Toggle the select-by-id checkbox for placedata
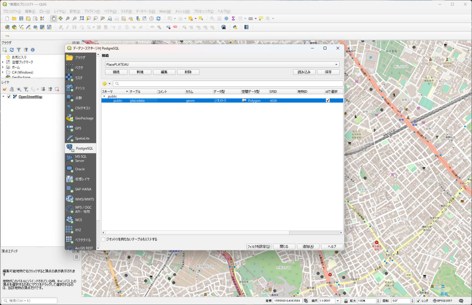Viewport: 472px width, 305px height. click(x=328, y=101)
